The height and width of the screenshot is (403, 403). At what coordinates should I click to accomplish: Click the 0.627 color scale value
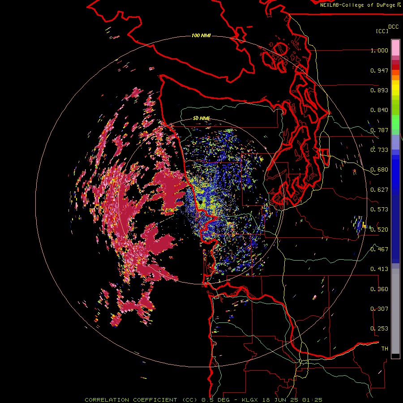tap(379, 190)
